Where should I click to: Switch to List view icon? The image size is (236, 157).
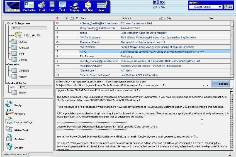(52, 7)
